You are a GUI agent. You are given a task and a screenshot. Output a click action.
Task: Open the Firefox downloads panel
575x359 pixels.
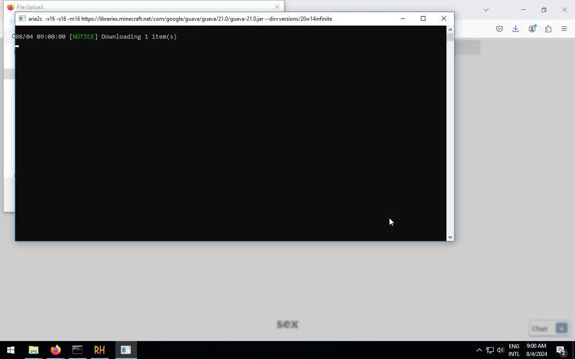(x=516, y=29)
